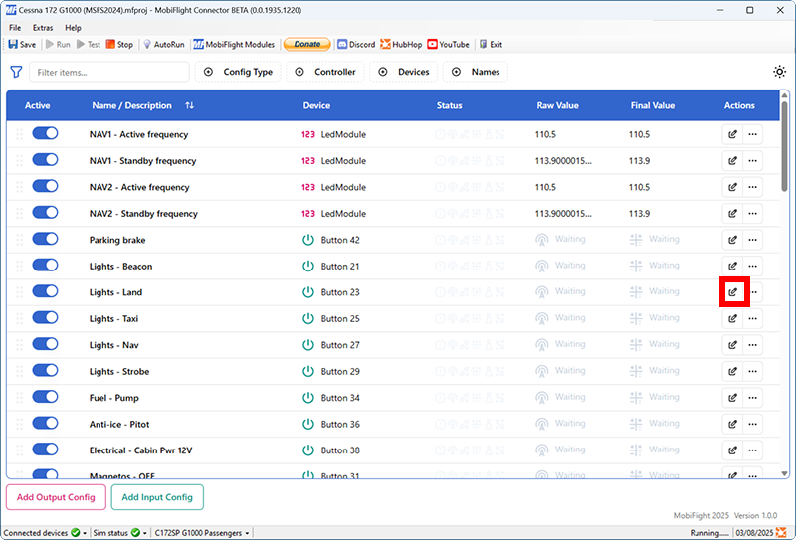796x540 pixels.
Task: Click the Raw Value column header
Action: click(x=557, y=105)
